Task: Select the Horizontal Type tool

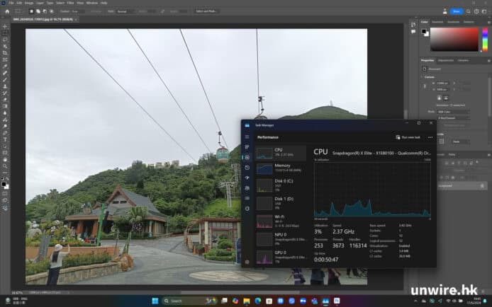Action: pyautogui.click(x=5, y=139)
